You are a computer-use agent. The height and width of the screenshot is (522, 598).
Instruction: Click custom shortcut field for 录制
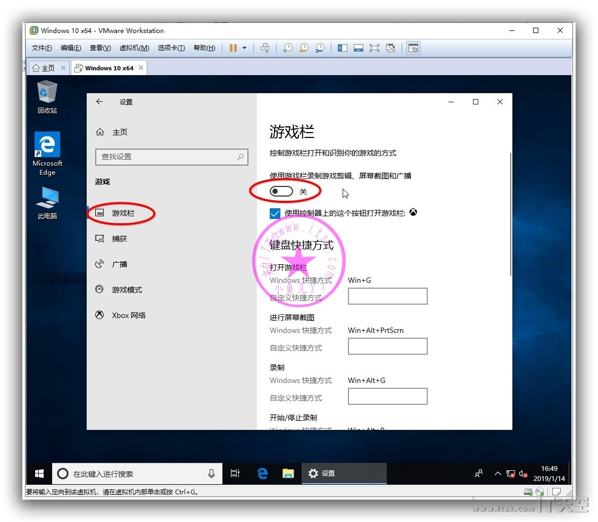387,396
